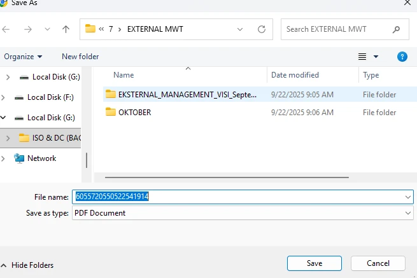Expand the Local Disk (F:) node
This screenshot has width=417, height=278.
[3, 97]
